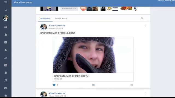Open notifications bell icon
Viewport: 175px width, 98px height.
tap(6, 35)
